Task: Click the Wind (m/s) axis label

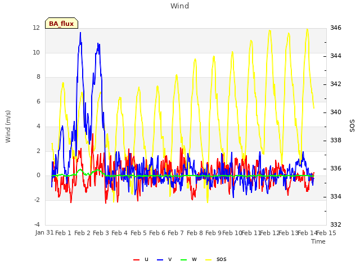Action: click(x=8, y=127)
